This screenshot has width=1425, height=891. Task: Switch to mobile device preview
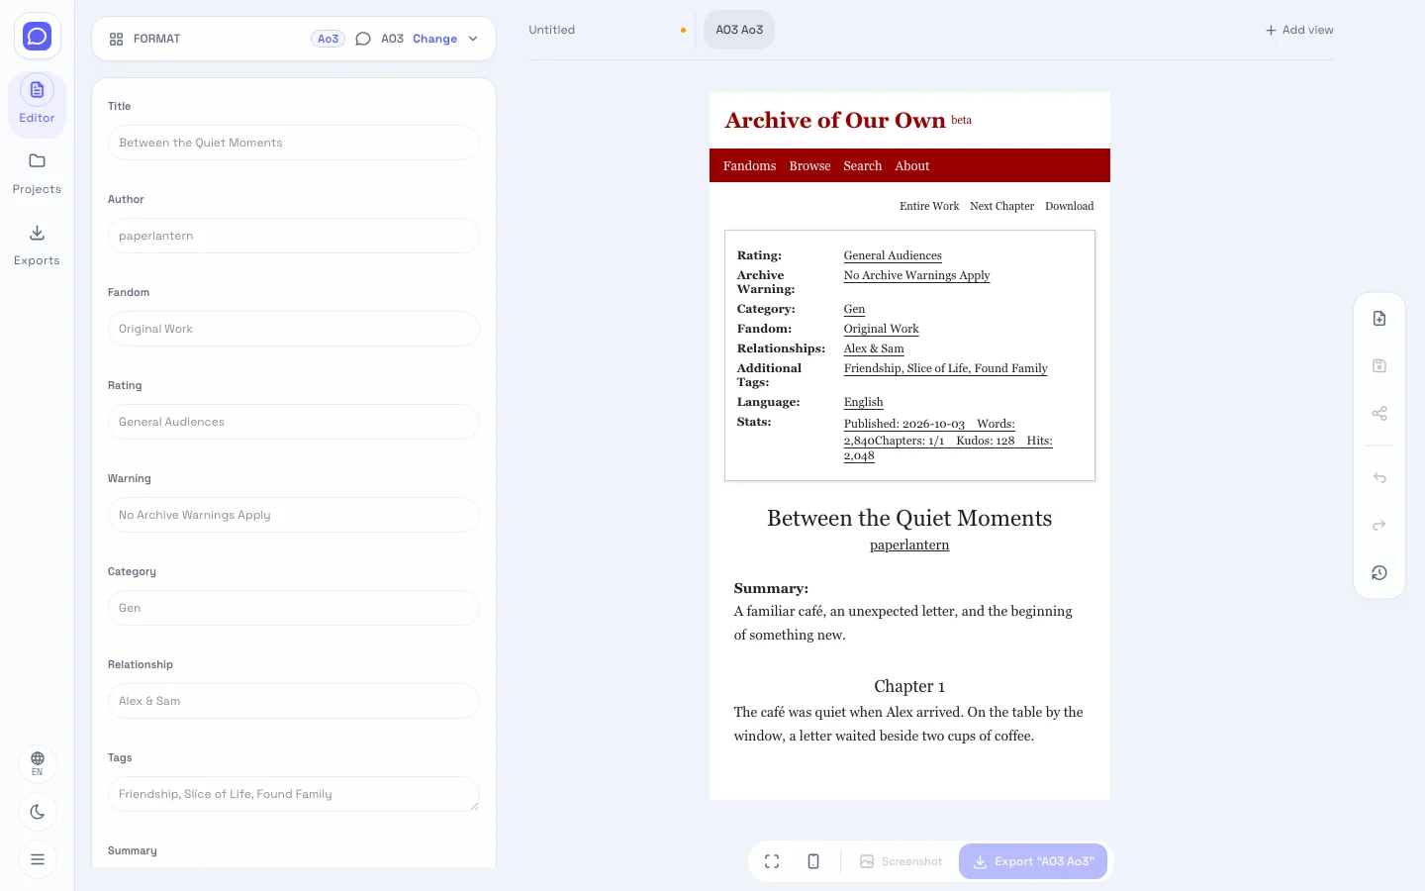click(813, 861)
